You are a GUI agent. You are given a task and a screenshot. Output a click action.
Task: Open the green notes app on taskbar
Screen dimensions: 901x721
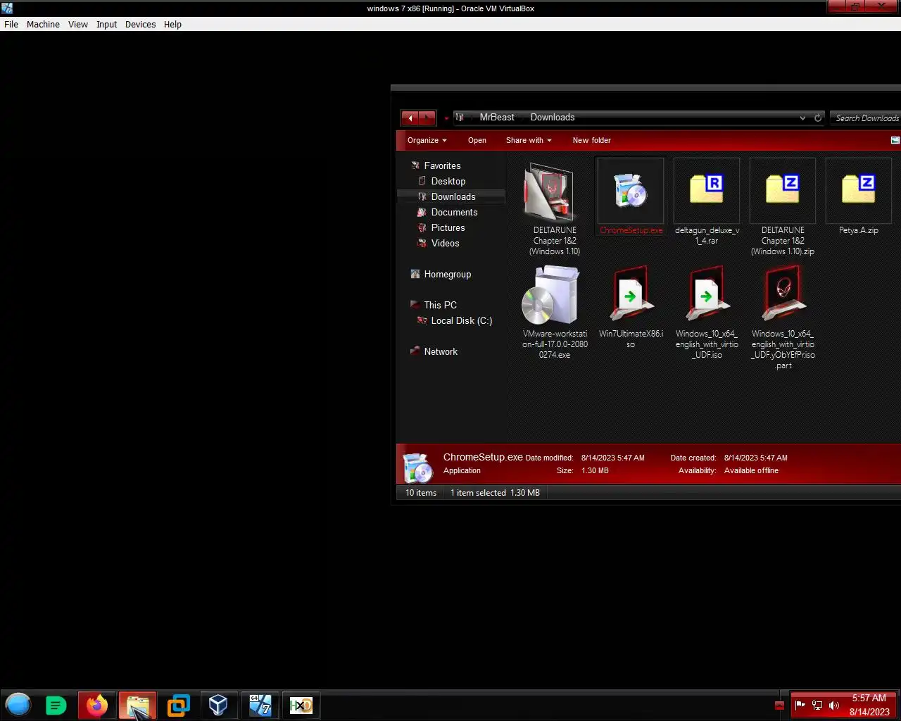click(x=56, y=705)
